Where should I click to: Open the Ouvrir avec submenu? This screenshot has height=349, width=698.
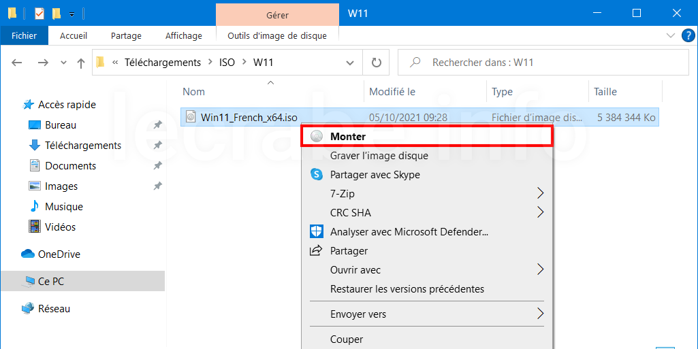(x=427, y=270)
